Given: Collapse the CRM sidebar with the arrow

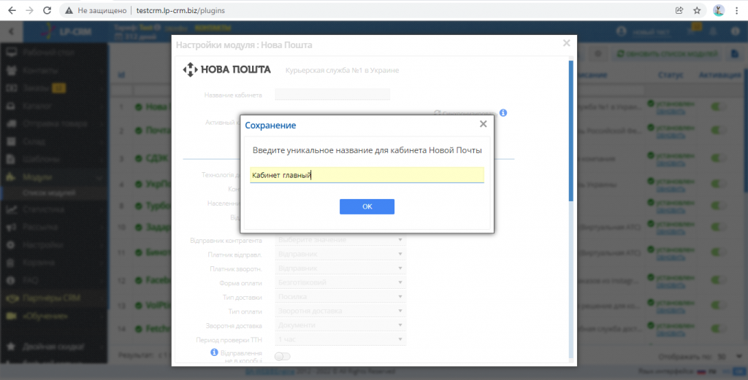Looking at the screenshot, I should (11, 32).
